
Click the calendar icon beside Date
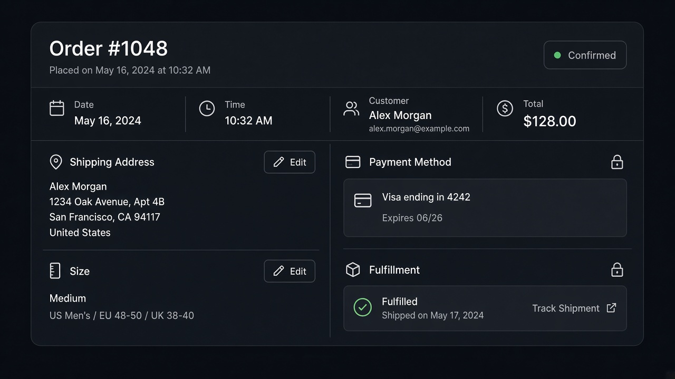pos(56,108)
